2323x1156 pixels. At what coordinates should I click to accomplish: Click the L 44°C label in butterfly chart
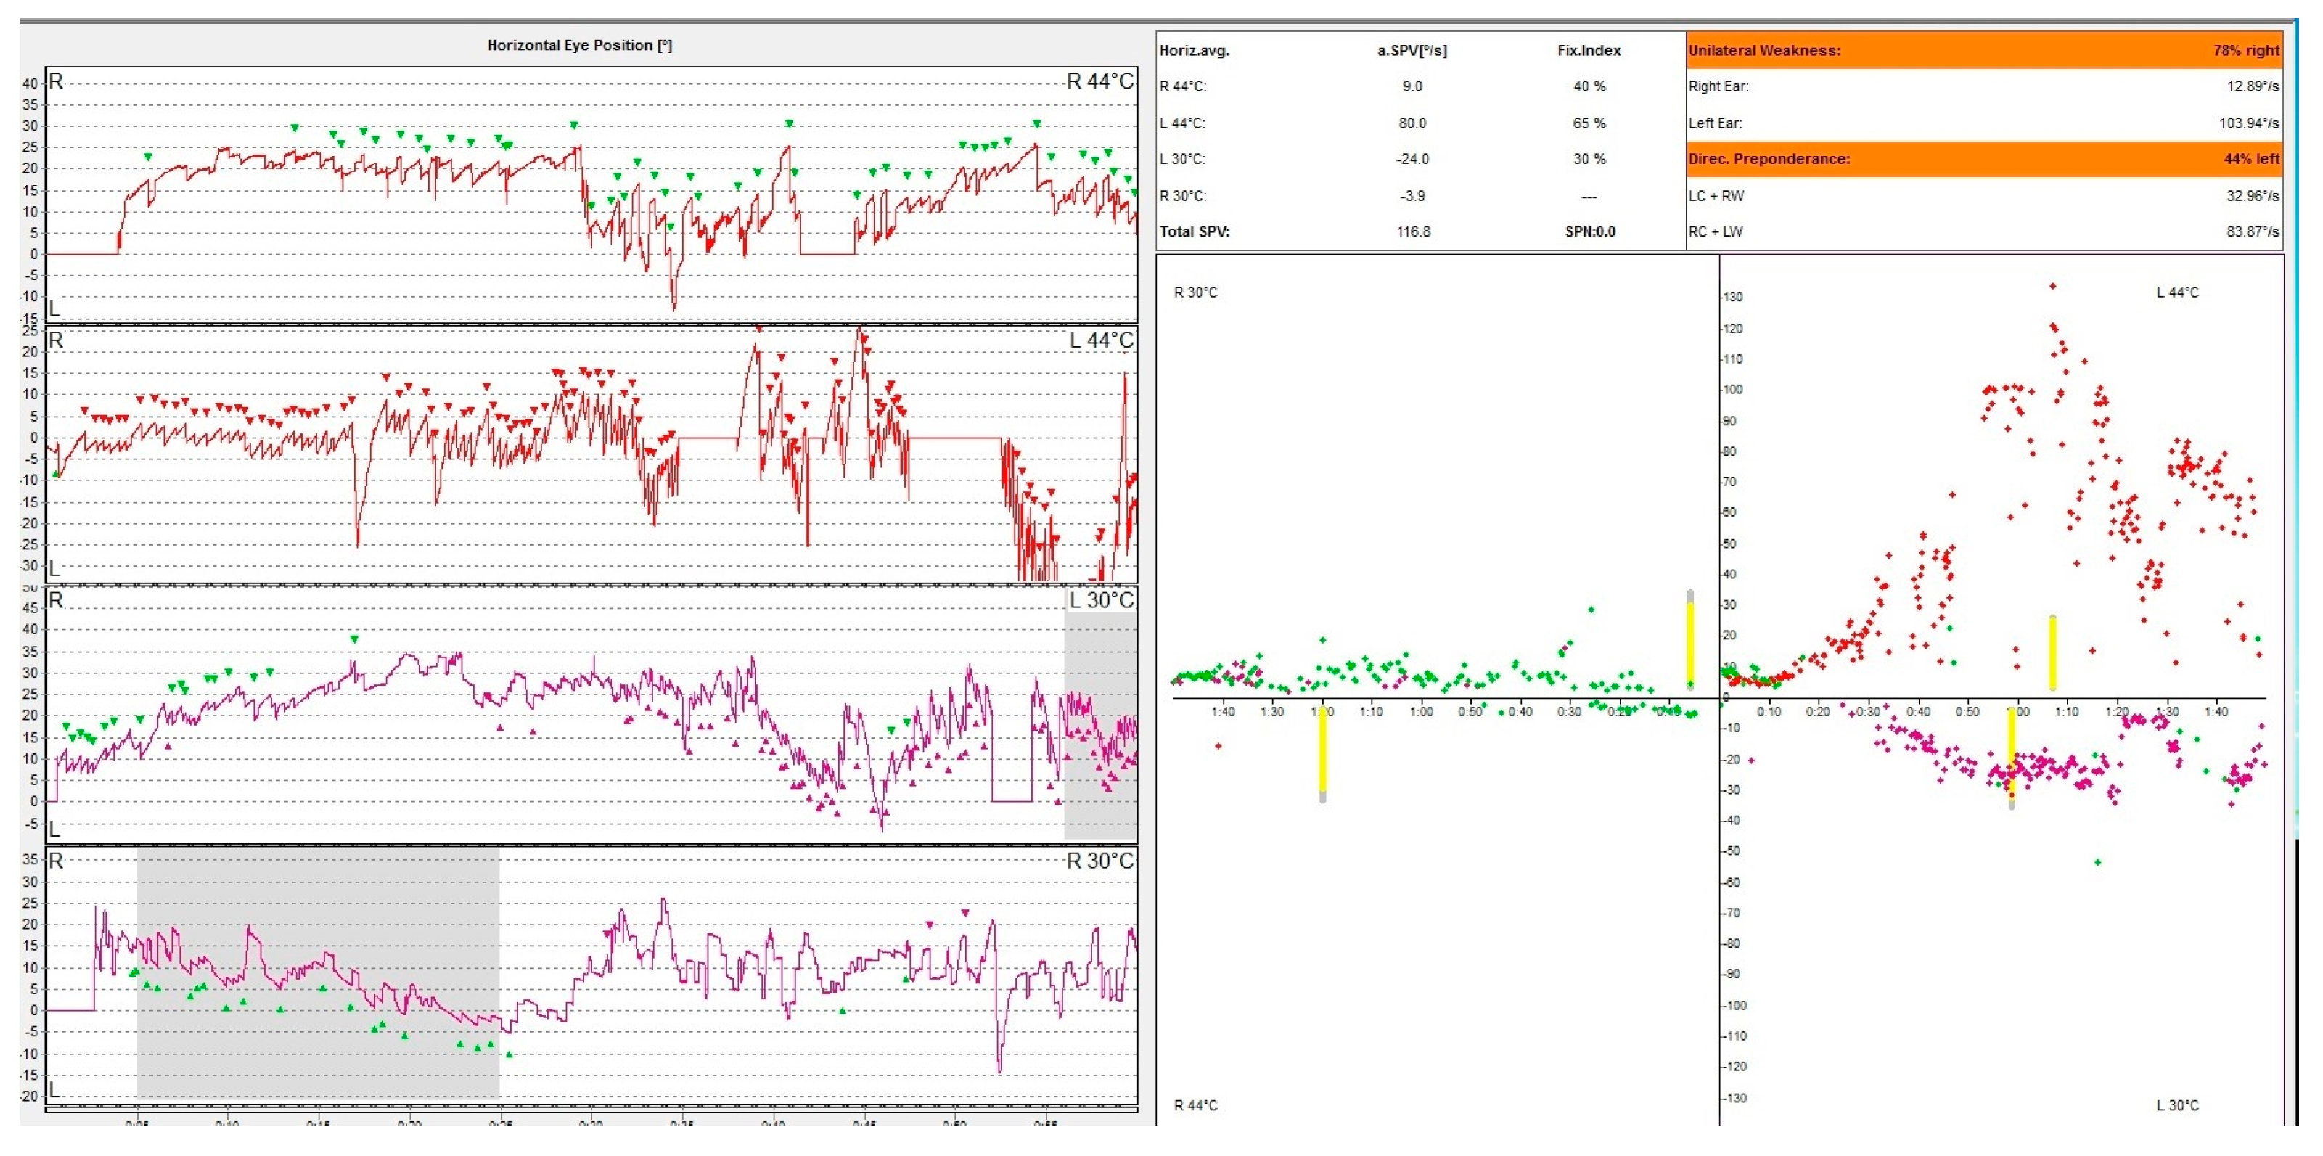pyautogui.click(x=2177, y=292)
